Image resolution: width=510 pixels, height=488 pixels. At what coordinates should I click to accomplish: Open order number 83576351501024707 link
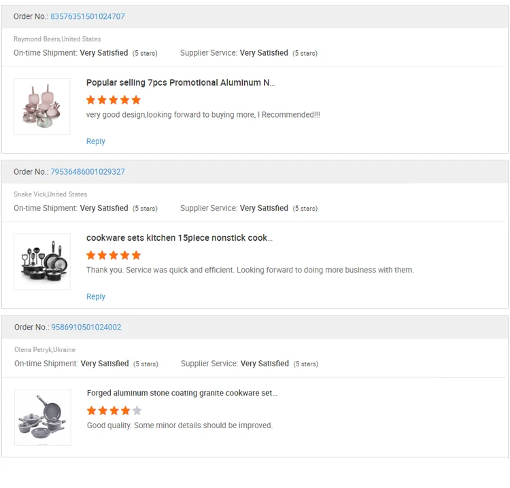88,16
